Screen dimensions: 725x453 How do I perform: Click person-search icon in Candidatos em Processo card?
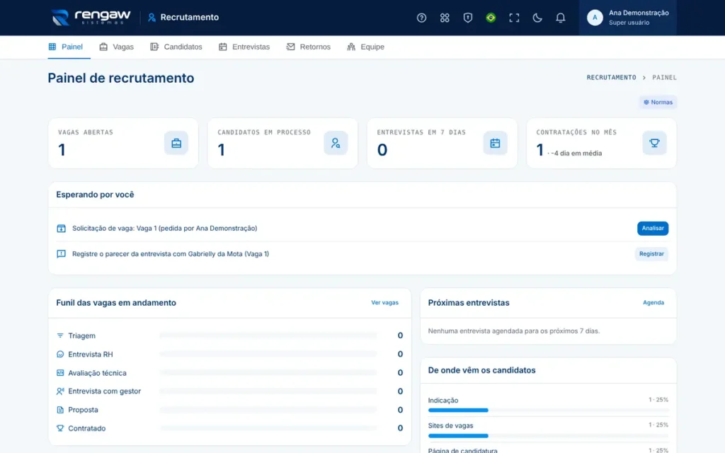(336, 143)
